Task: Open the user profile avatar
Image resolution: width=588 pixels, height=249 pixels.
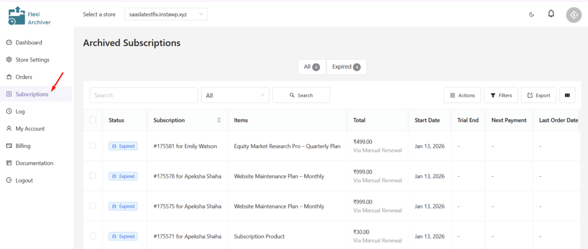Action: [x=574, y=15]
